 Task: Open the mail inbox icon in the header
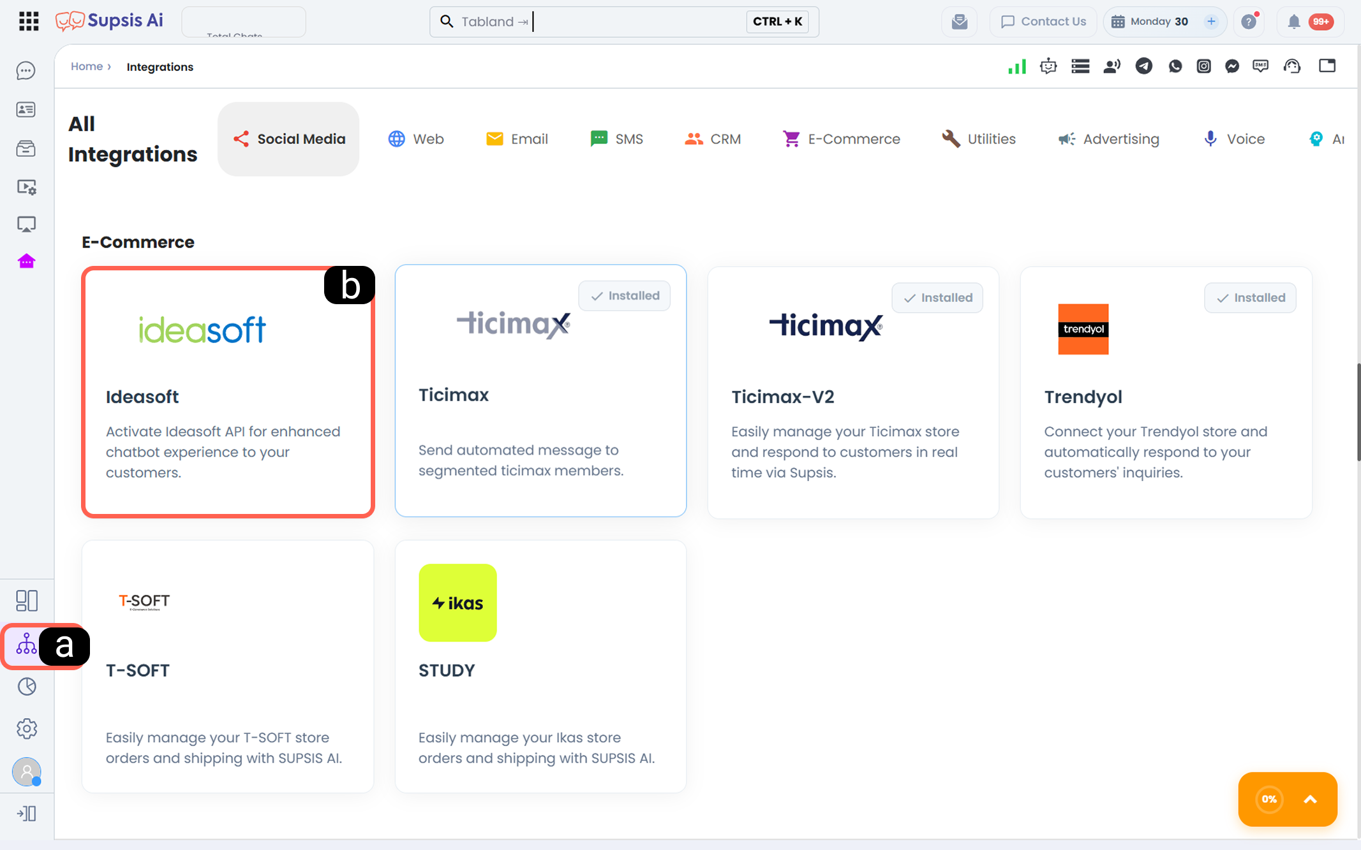click(x=960, y=22)
